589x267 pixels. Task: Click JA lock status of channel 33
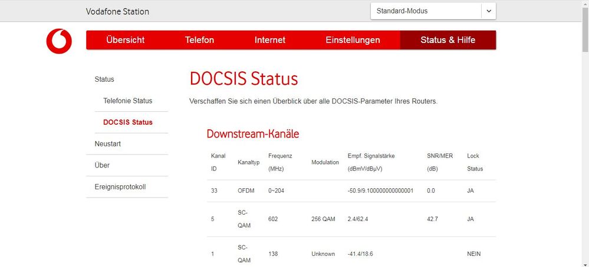(x=470, y=191)
